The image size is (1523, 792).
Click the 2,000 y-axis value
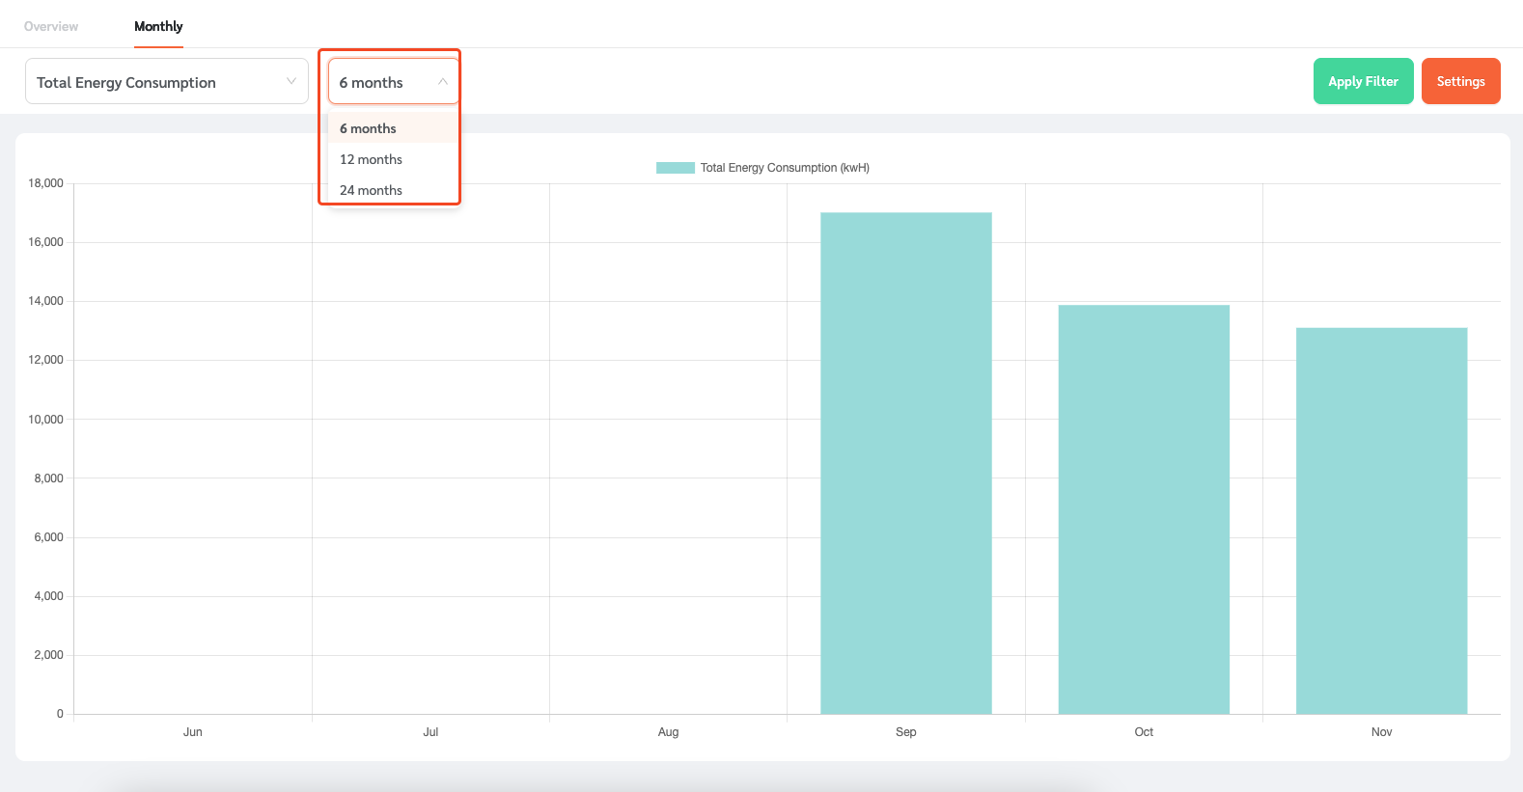[48, 655]
